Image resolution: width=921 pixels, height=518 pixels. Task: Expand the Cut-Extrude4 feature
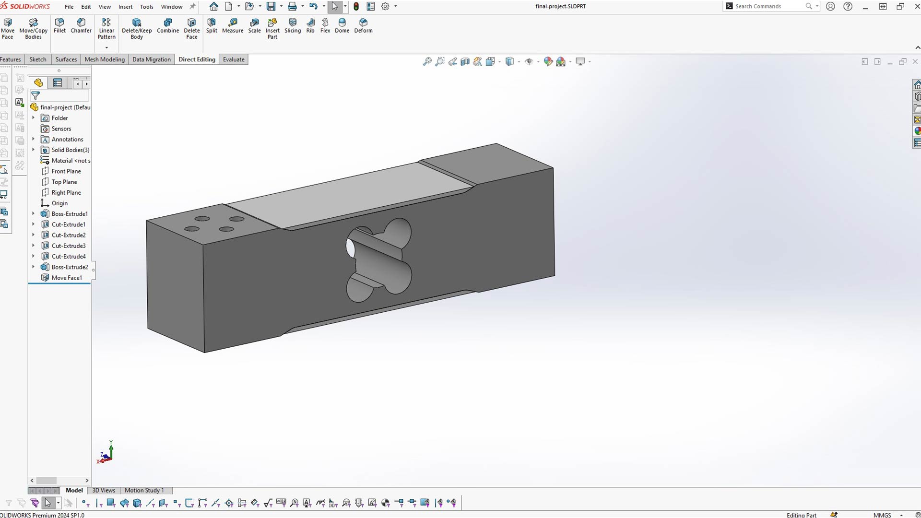click(33, 256)
